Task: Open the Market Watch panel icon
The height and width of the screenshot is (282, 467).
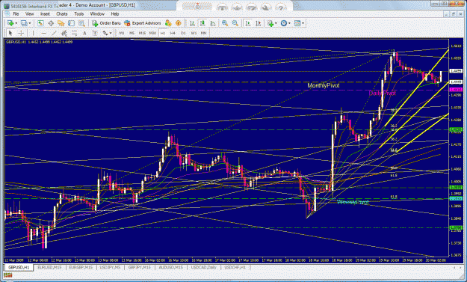Action: pyautogui.click(x=40, y=23)
